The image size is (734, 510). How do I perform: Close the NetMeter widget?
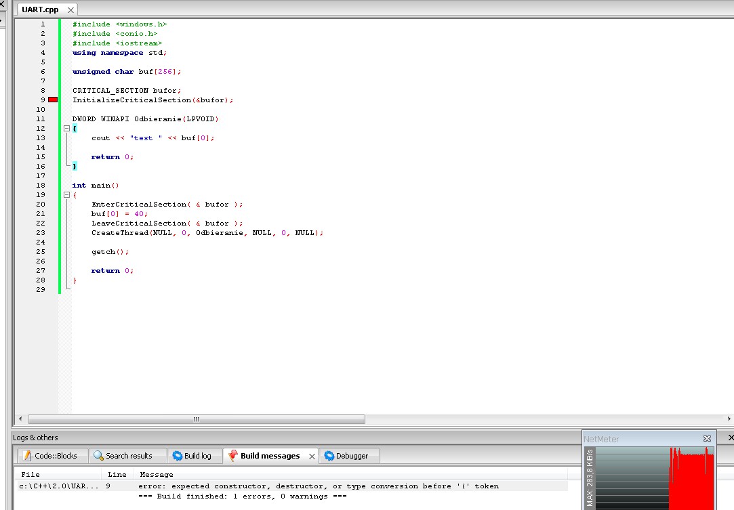707,438
